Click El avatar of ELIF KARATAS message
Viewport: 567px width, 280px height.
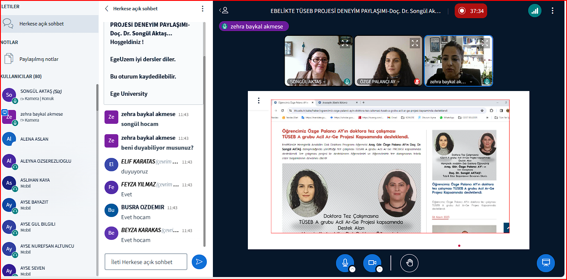(x=111, y=164)
